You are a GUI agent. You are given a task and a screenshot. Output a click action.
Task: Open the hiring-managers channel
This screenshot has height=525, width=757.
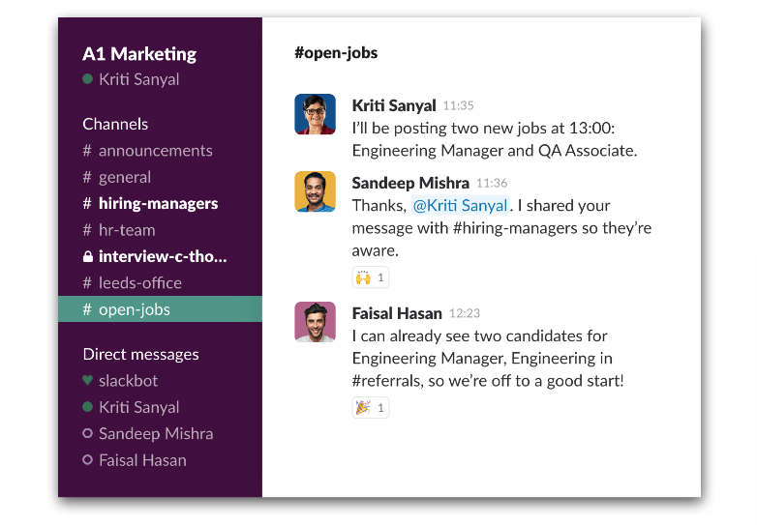(x=158, y=204)
